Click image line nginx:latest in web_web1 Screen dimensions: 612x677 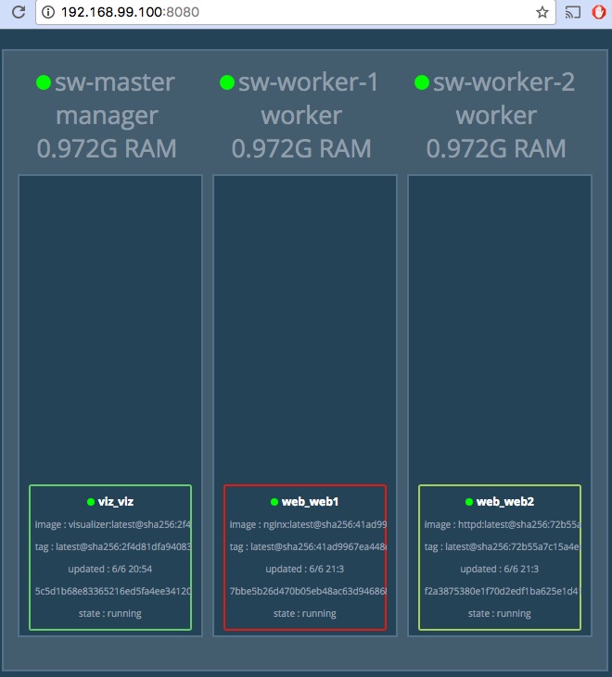click(308, 524)
